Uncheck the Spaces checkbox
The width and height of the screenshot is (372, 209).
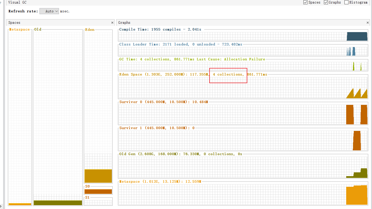[305, 2]
